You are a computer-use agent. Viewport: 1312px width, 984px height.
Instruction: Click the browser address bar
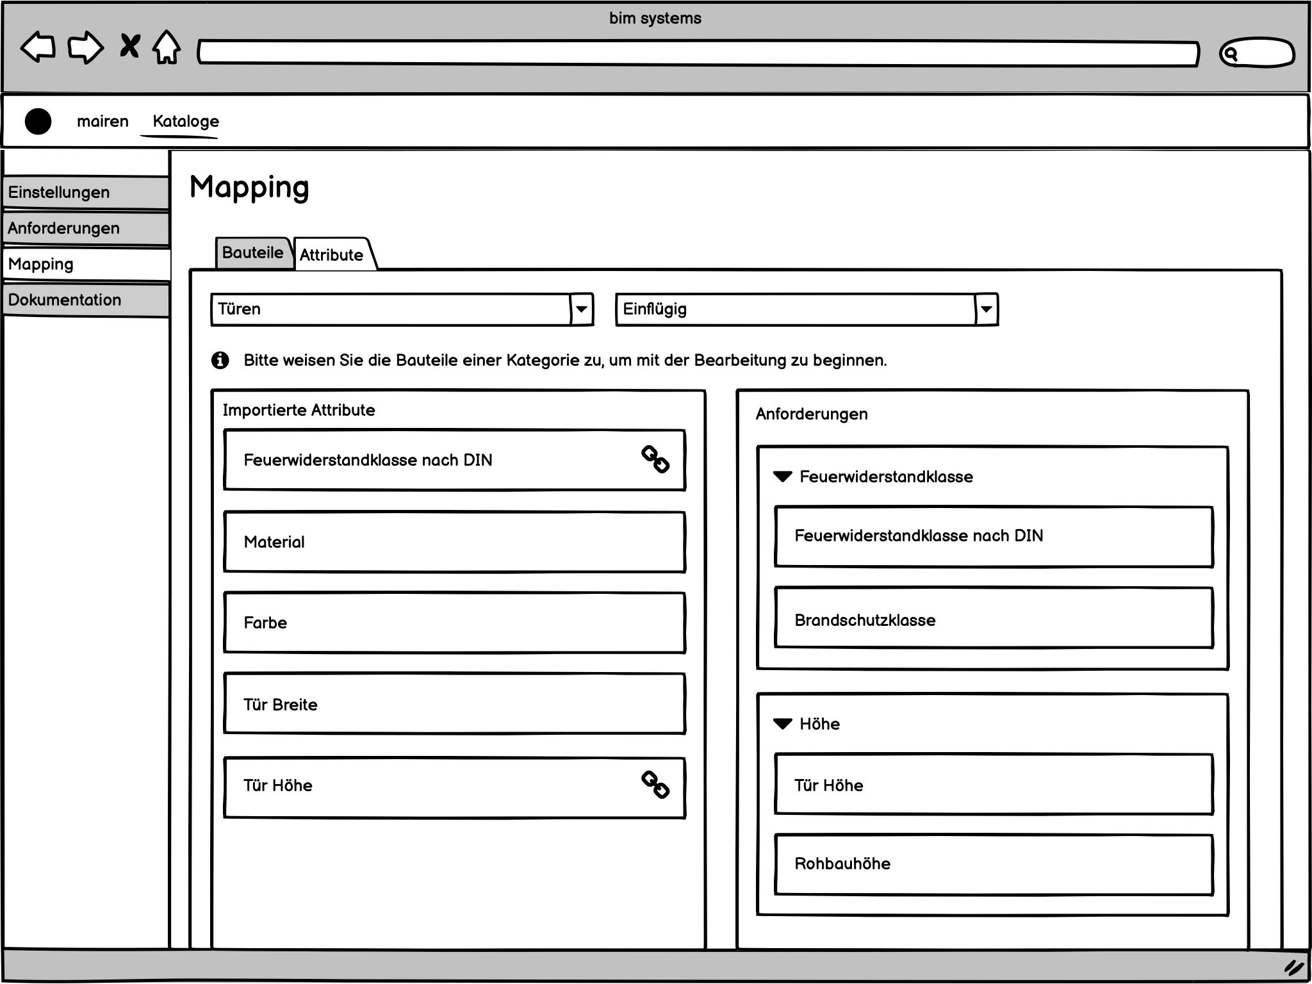pyautogui.click(x=698, y=53)
